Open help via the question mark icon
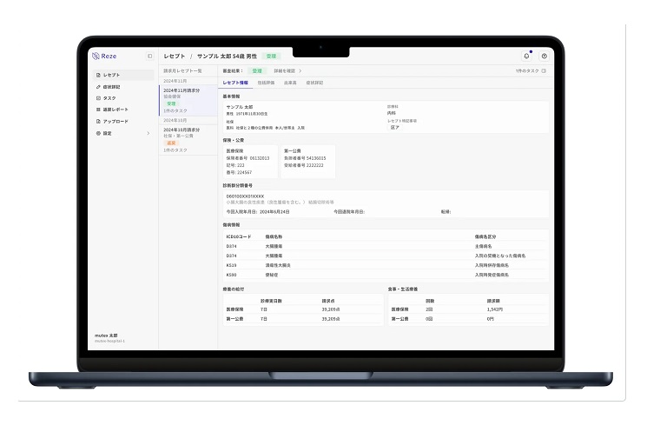The width and height of the screenshot is (647, 432). [x=544, y=56]
